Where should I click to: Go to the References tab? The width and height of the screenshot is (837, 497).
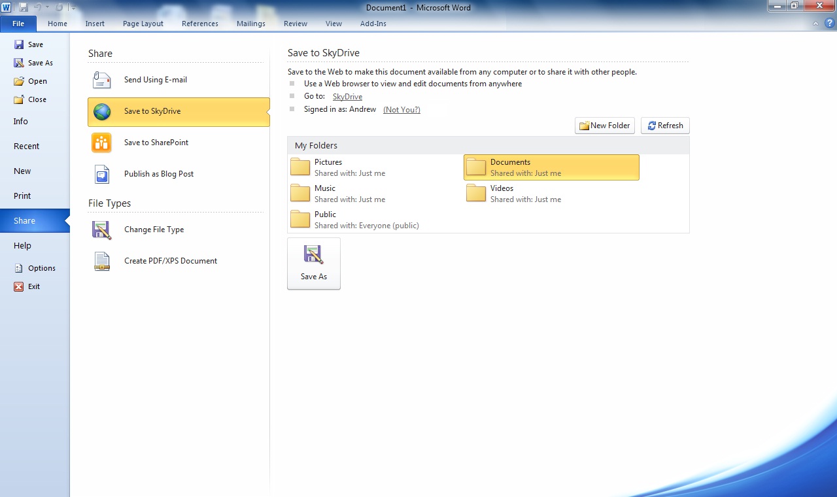pyautogui.click(x=200, y=24)
